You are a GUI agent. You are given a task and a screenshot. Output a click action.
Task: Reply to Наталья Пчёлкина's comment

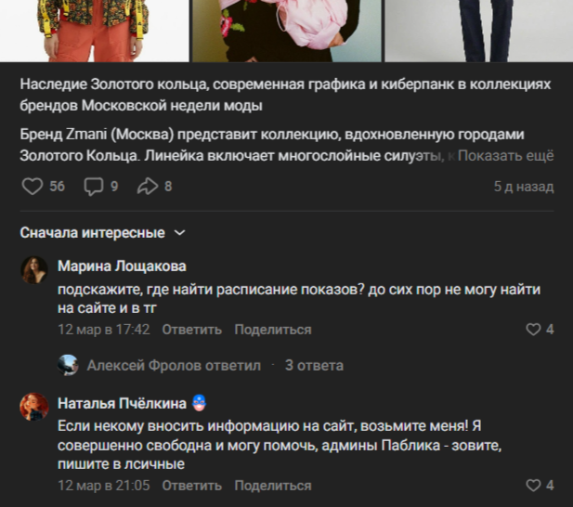[192, 486]
